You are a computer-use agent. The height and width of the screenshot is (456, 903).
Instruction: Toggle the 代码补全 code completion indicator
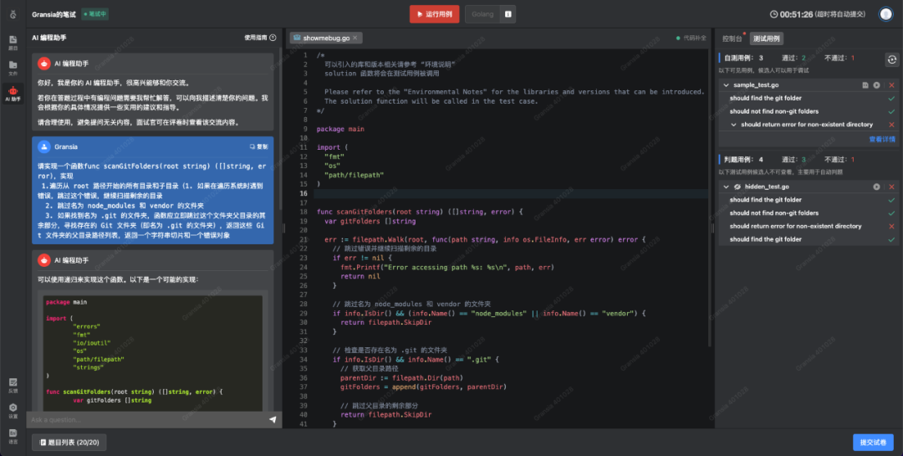pyautogui.click(x=691, y=38)
